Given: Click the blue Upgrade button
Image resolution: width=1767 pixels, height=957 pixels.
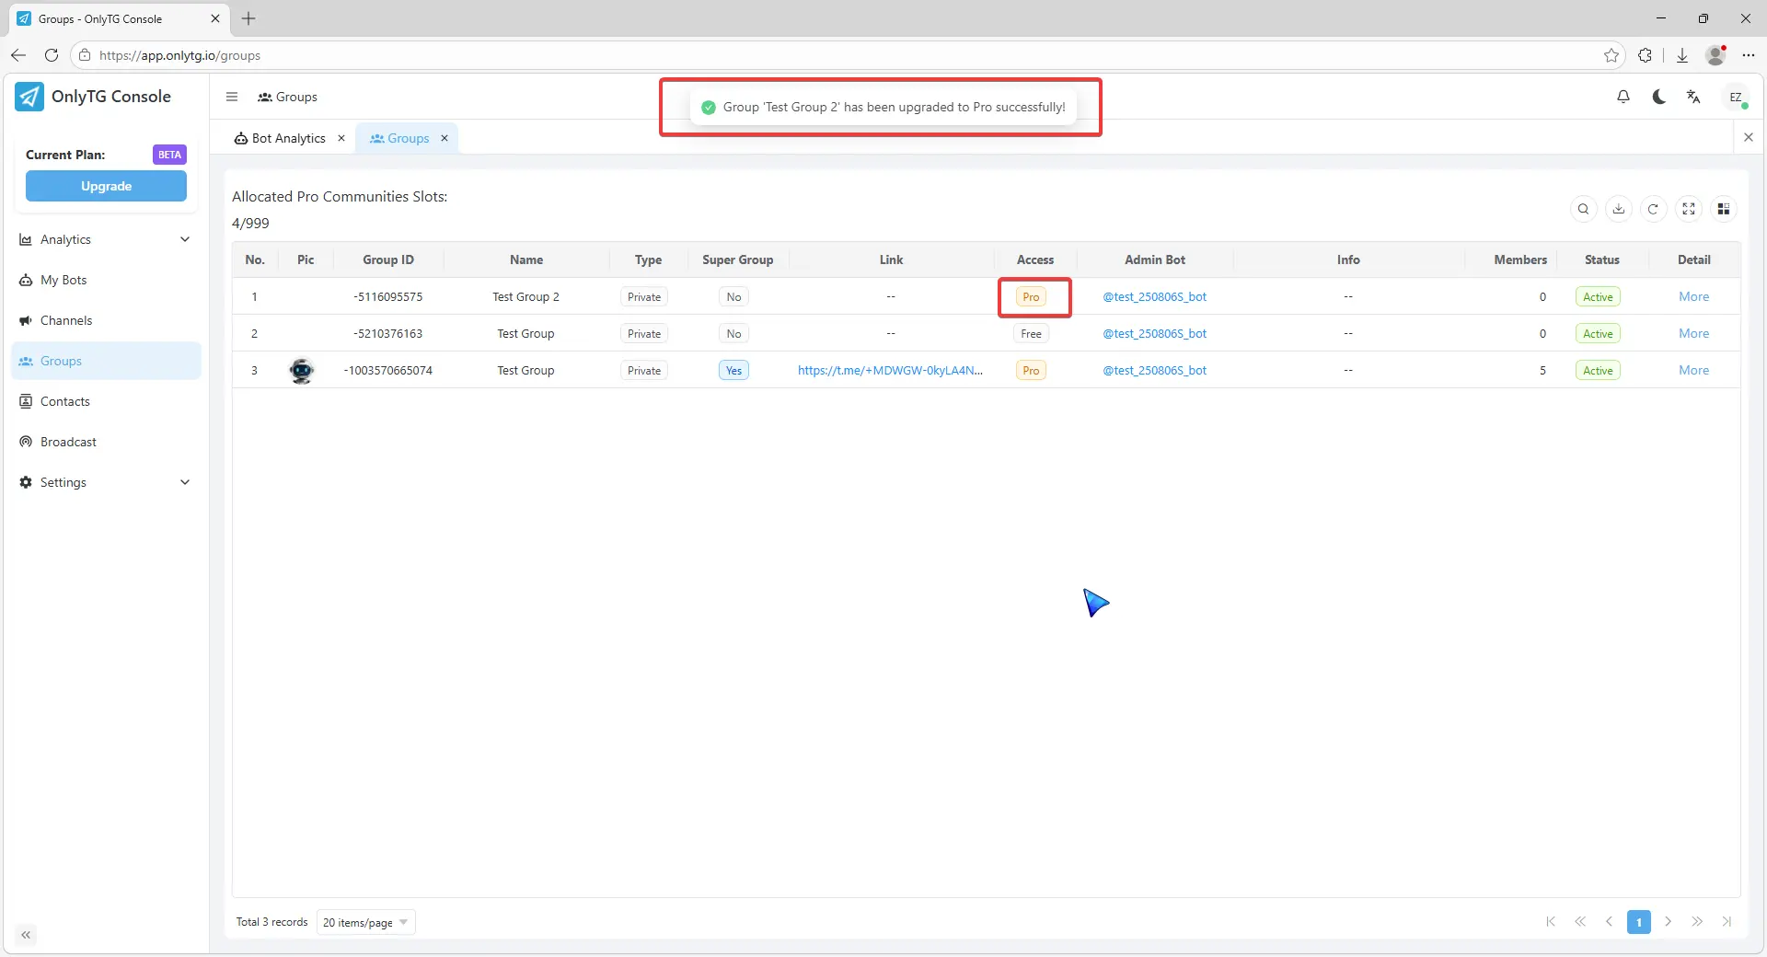Looking at the screenshot, I should 106,186.
